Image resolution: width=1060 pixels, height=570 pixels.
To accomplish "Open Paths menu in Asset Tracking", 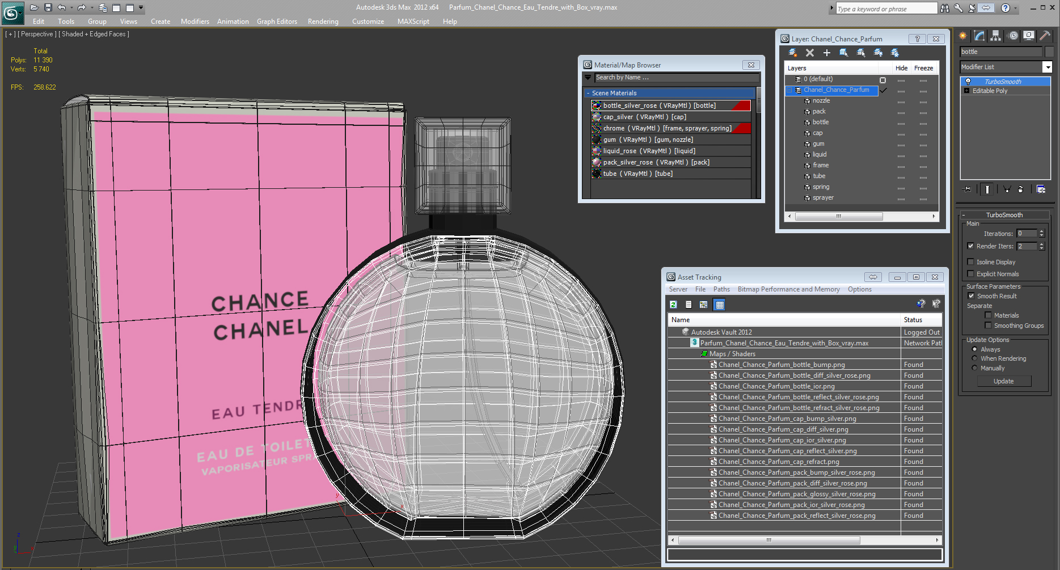I will click(721, 289).
